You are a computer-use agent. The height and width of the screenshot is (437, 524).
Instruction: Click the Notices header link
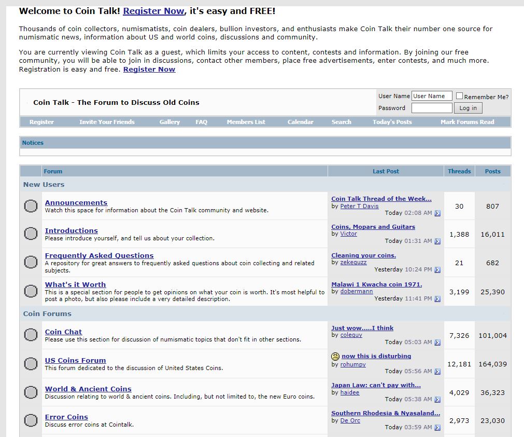point(33,143)
